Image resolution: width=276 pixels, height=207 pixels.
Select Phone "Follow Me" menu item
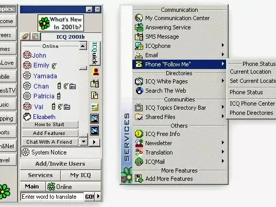point(179,64)
